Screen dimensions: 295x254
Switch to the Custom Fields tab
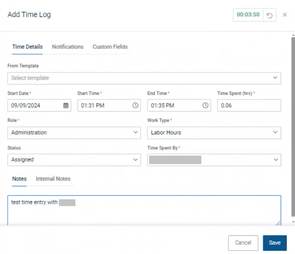110,47
